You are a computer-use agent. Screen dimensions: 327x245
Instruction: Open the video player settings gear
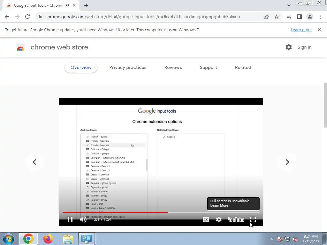coord(218,219)
